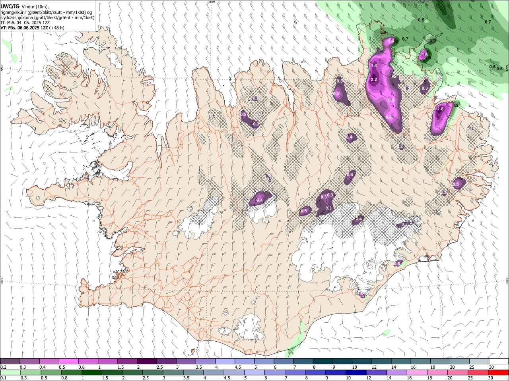Click the '15W' longitude label at top
The width and height of the screenshot is (509, 381).
tap(421, 2)
